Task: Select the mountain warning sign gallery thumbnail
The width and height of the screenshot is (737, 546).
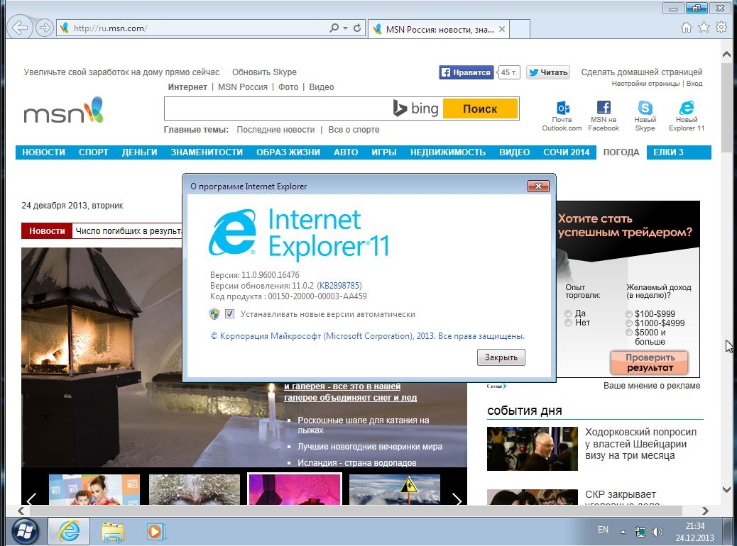Action: click(395, 489)
